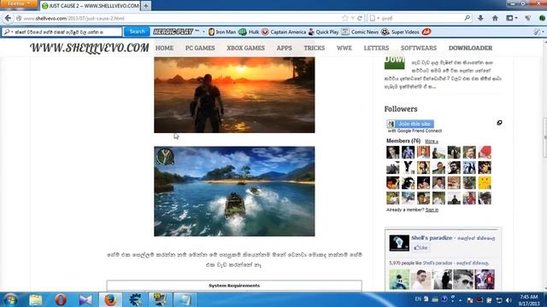Open Super Videos toolbar shortcut
Screen dimensions: 547x307
tap(400, 32)
